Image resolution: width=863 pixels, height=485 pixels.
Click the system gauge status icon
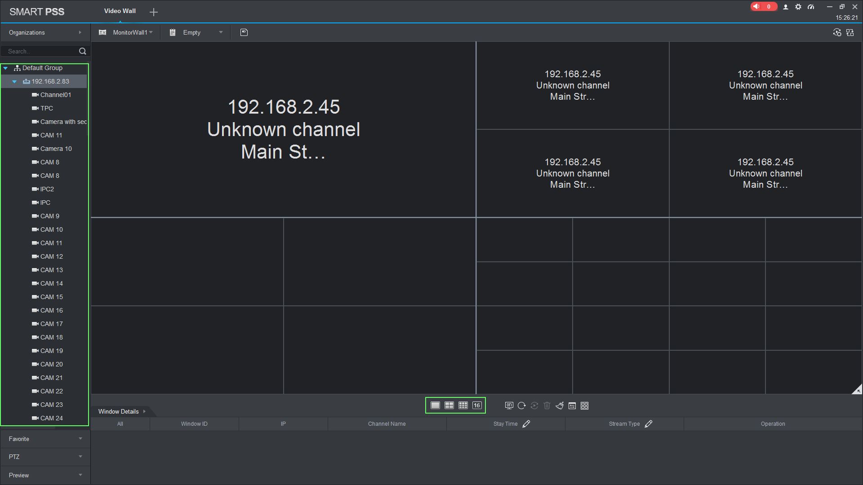[x=811, y=7]
